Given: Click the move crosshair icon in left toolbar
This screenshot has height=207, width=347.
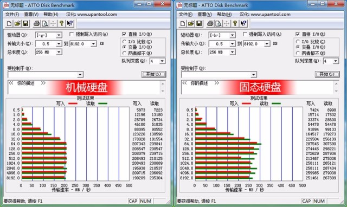Looking at the screenshot, I should [x=53, y=23].
